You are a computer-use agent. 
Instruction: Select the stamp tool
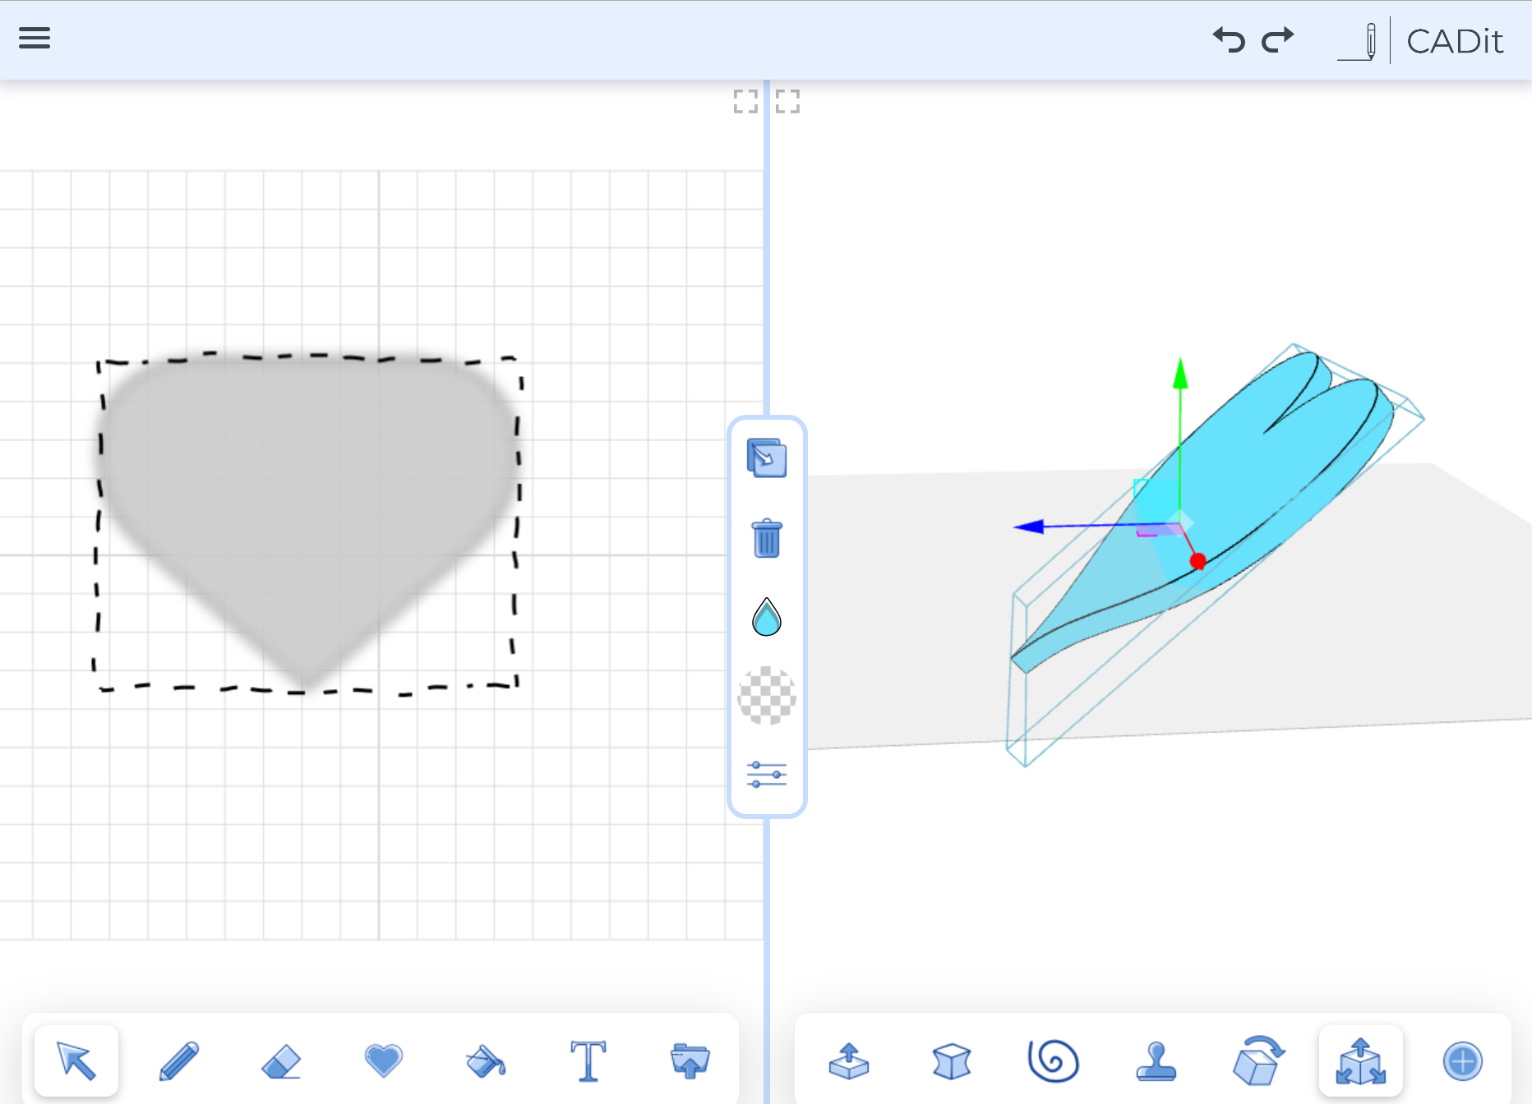[1156, 1060]
